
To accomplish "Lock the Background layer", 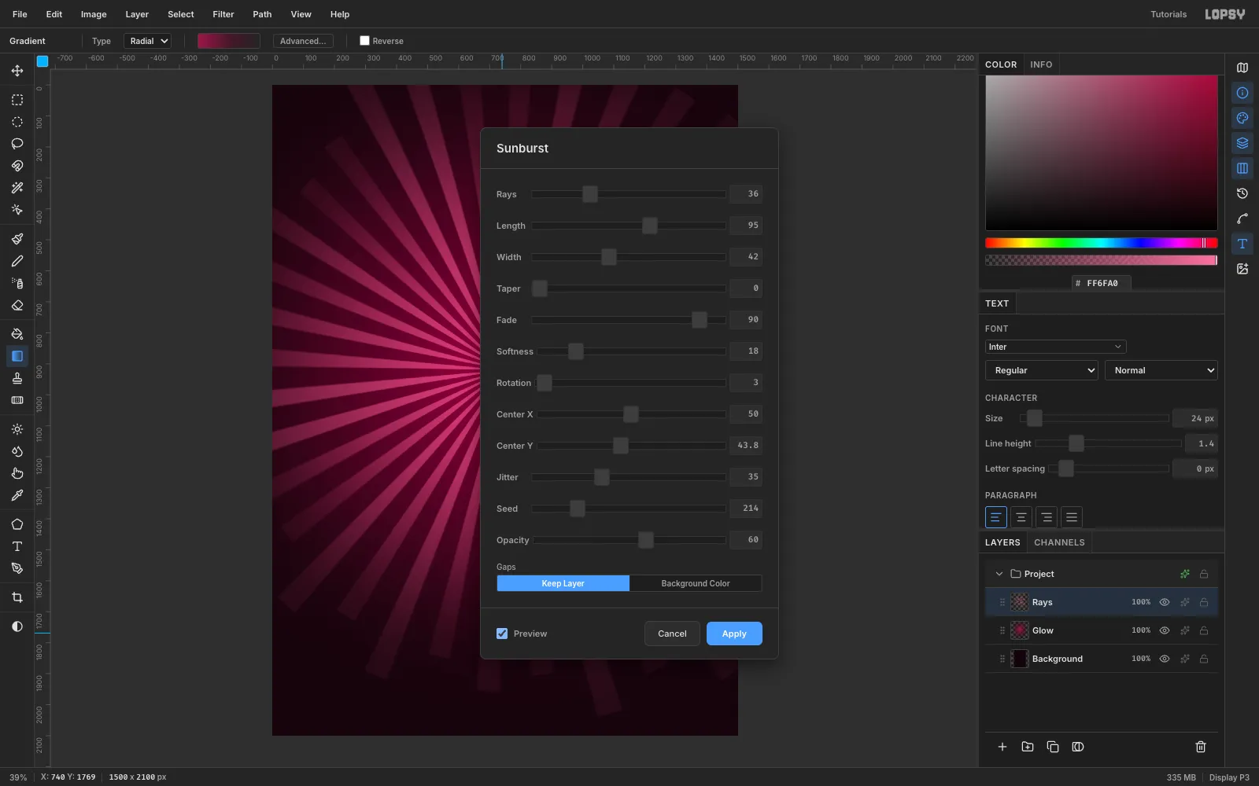I will (1204, 659).
